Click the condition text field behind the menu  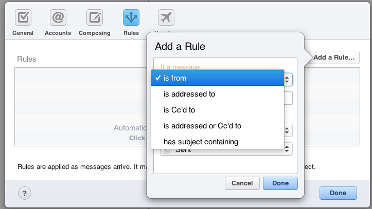point(289,98)
